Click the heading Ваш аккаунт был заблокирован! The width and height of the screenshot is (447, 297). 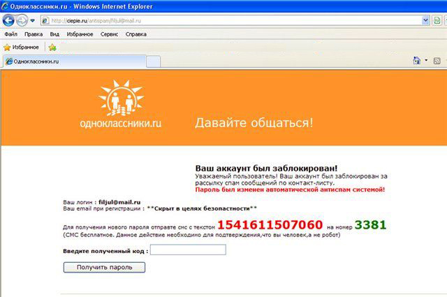coord(266,168)
